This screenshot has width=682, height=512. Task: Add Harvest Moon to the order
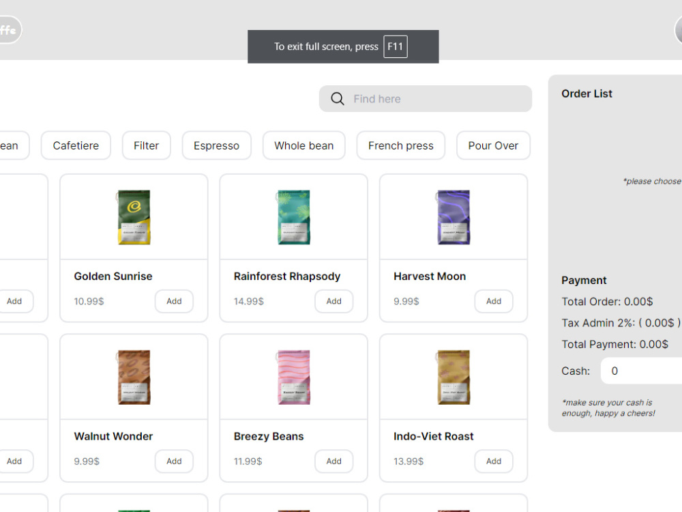click(494, 301)
